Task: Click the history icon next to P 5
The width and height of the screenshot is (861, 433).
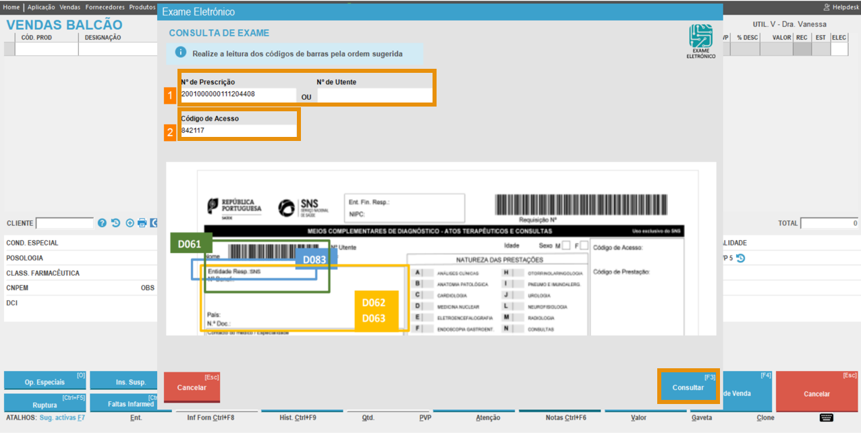Action: tap(740, 258)
